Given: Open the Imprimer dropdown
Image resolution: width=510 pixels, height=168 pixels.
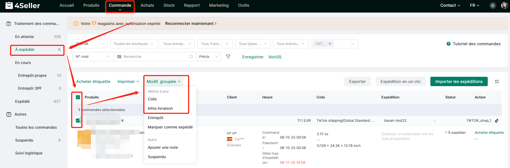Looking at the screenshot, I should tap(128, 82).
